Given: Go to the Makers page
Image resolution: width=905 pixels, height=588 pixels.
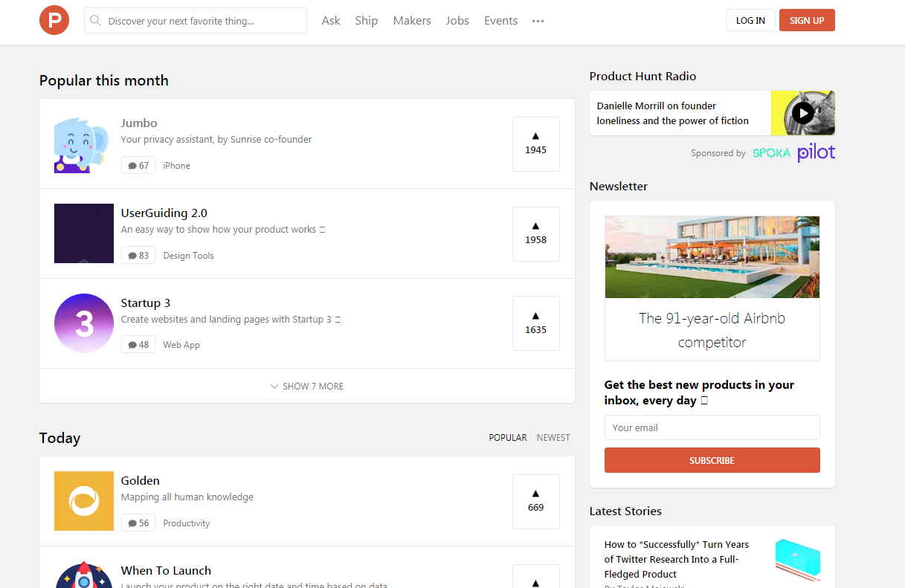Looking at the screenshot, I should tap(412, 21).
